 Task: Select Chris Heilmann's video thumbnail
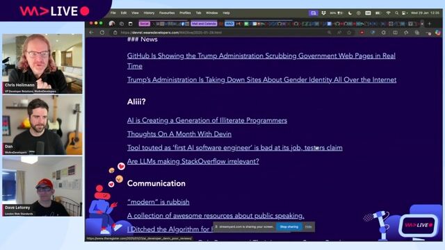click(42, 64)
